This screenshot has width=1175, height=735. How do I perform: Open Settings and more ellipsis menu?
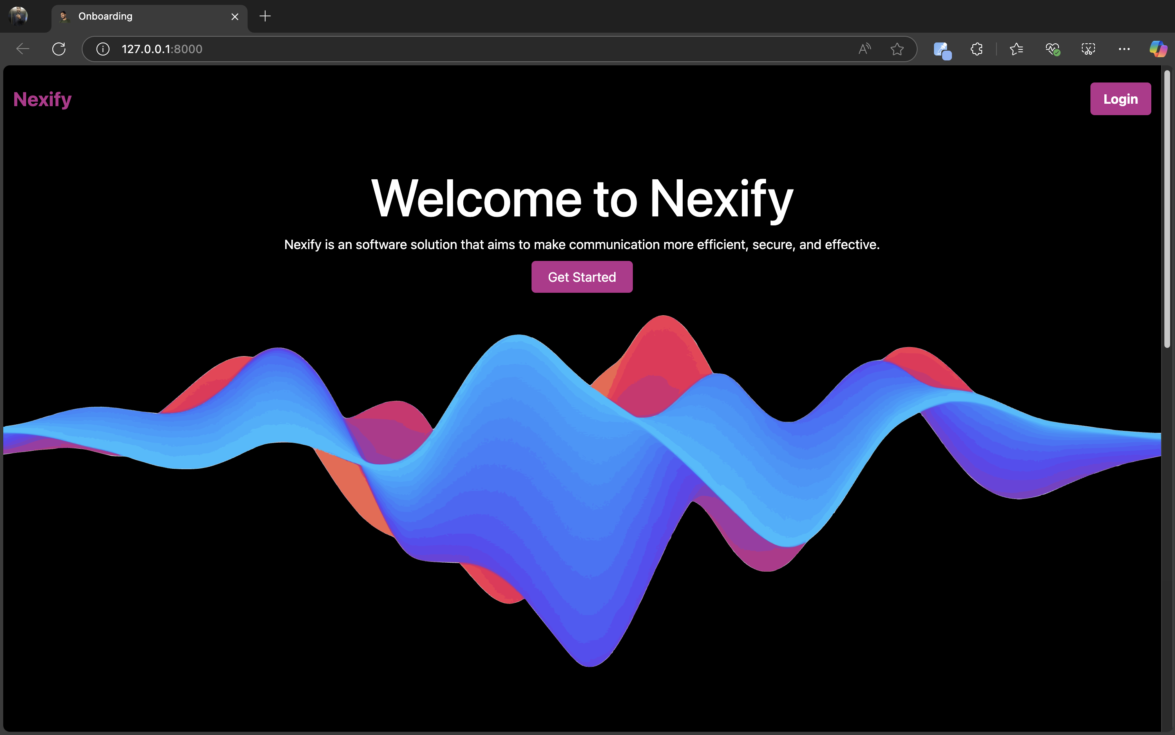click(x=1124, y=49)
